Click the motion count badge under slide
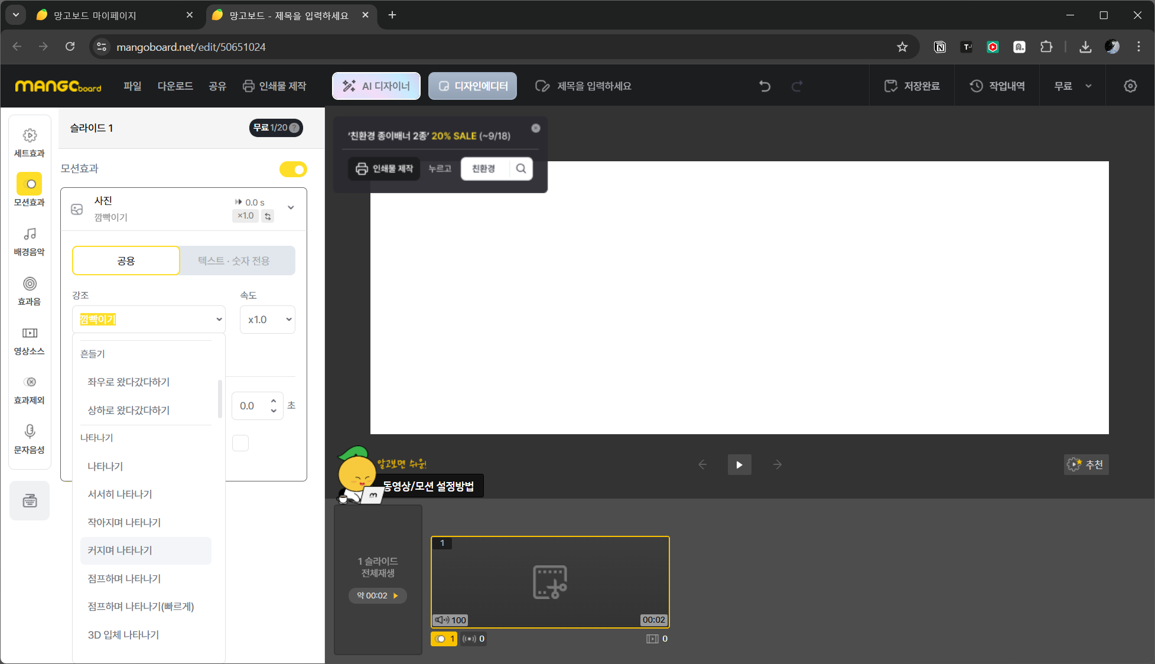Image resolution: width=1155 pixels, height=664 pixels. 444,639
